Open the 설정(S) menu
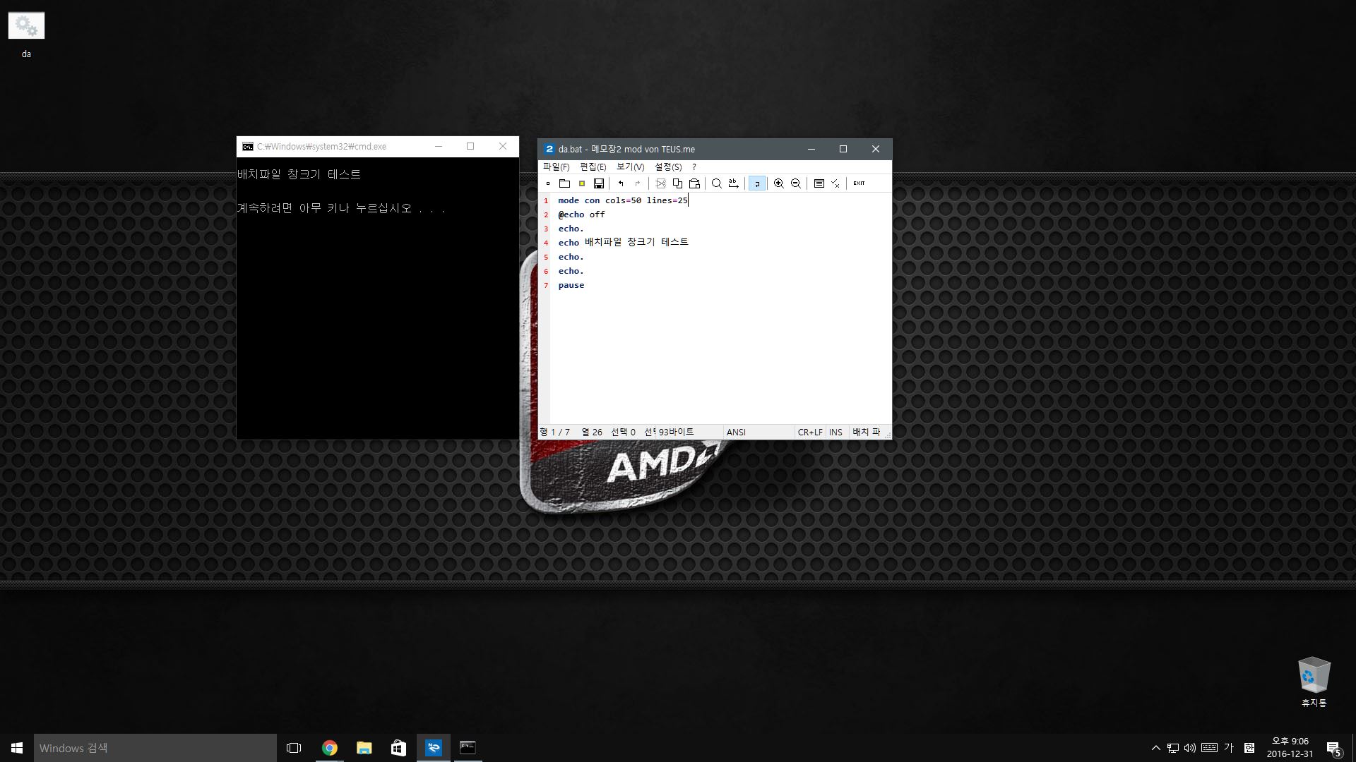 pos(668,167)
